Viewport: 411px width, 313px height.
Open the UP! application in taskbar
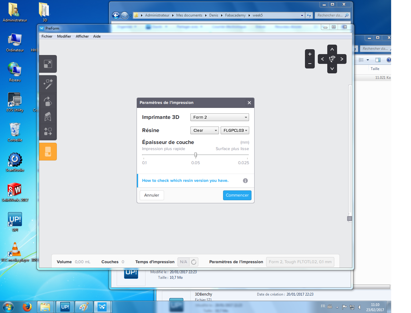[65, 307]
